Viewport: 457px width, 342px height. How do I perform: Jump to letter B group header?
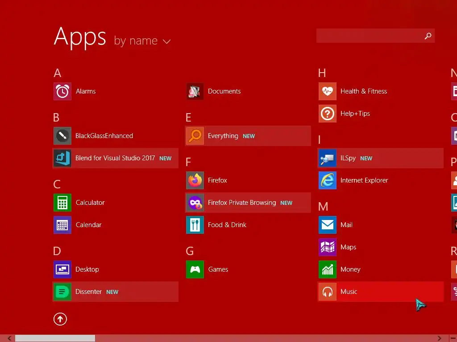(x=56, y=118)
